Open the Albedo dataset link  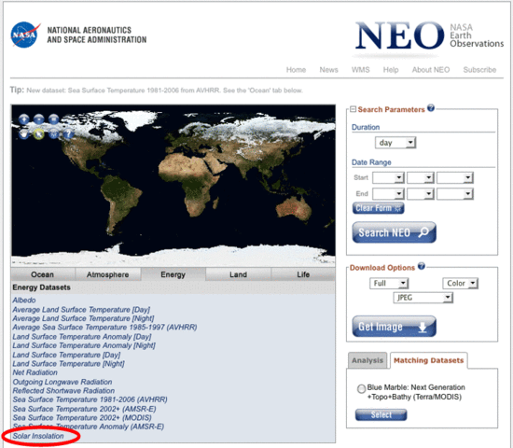click(24, 301)
